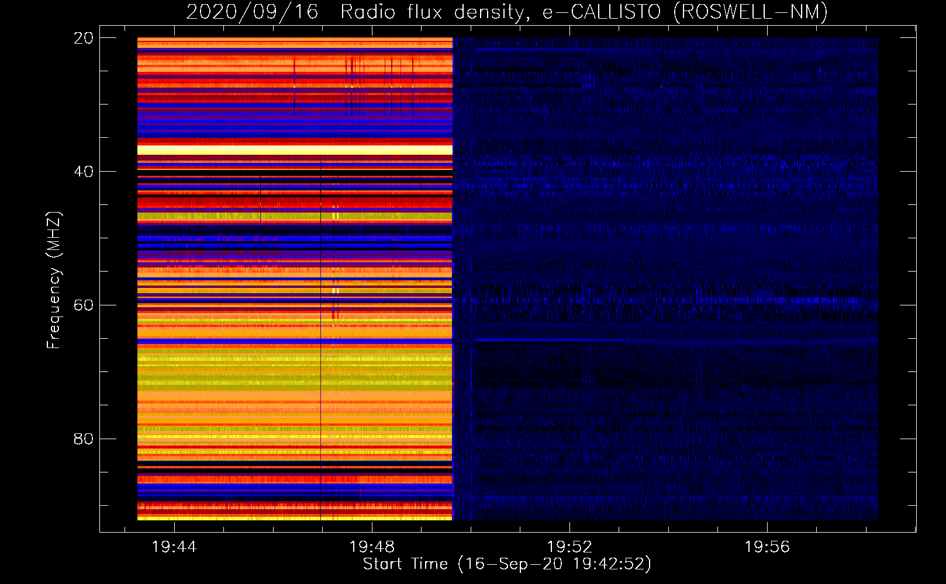Click the 'Frequency (MHZ)' y-axis label

[54, 280]
